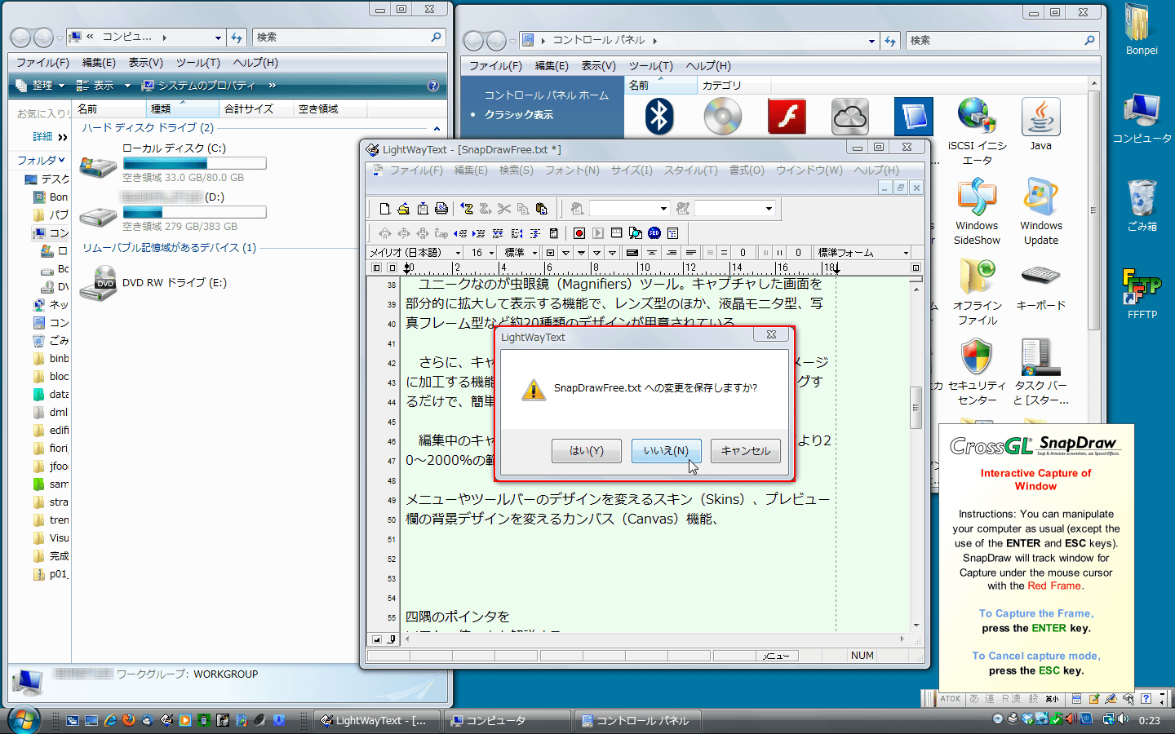Image resolution: width=1175 pixels, height=734 pixels.
Task: Click the open file icon in LightWayText toolbar
Action: (x=403, y=209)
